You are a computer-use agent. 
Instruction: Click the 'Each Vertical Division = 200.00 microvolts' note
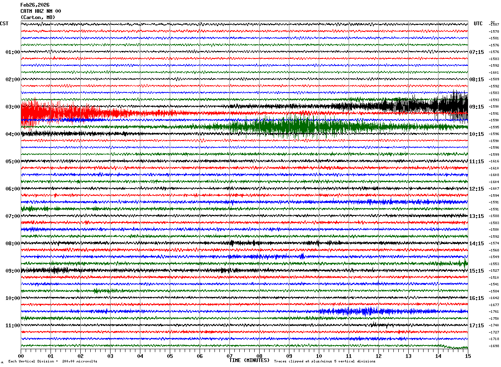(53, 362)
